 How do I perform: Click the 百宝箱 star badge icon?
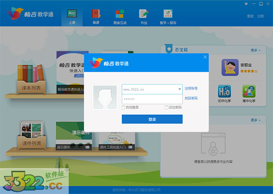(x=169, y=49)
